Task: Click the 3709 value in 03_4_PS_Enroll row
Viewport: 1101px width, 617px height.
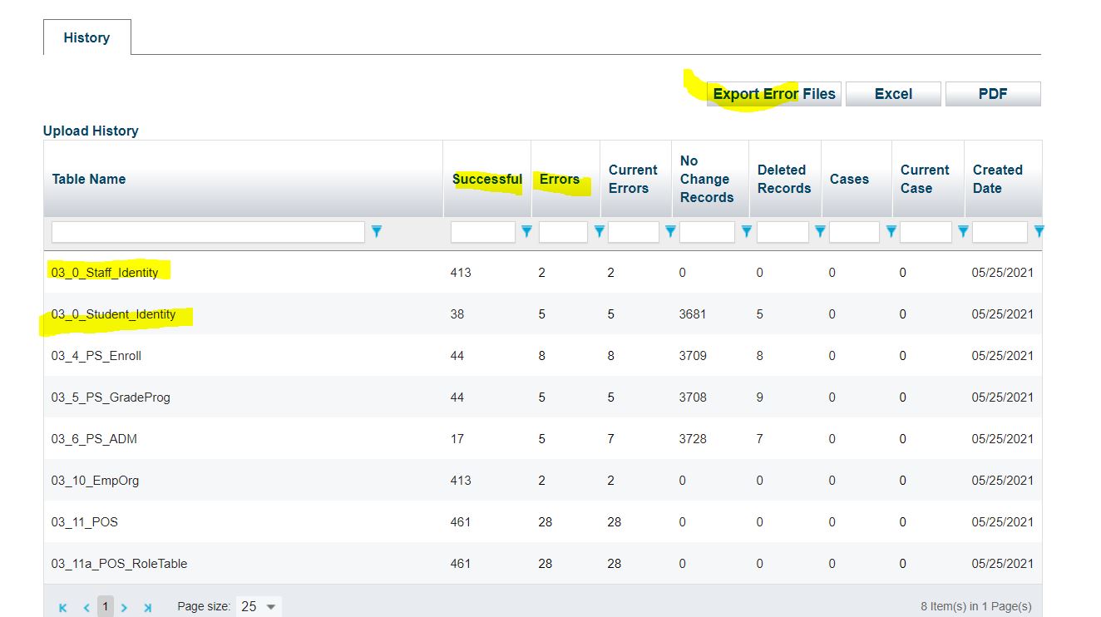Action: coord(694,356)
